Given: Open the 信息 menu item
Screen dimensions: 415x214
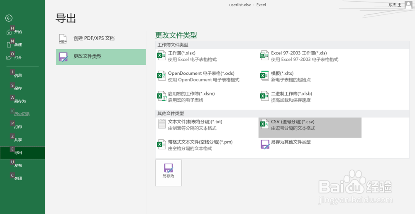Looking at the screenshot, I should (x=22, y=76).
